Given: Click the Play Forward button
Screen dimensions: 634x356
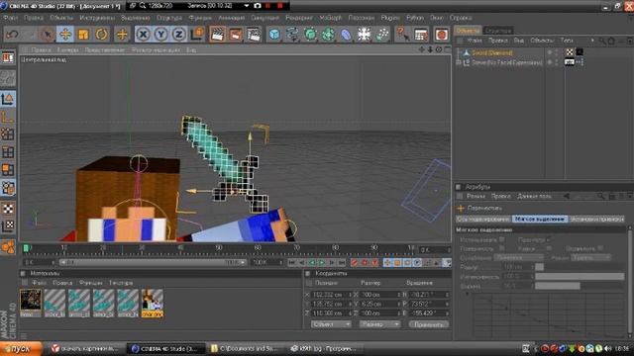Looking at the screenshot, I should coord(322,263).
